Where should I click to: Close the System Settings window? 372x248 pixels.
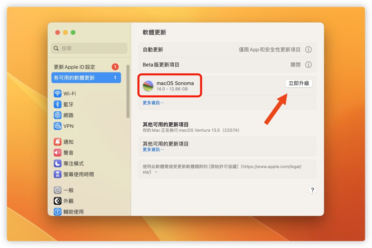[58, 33]
